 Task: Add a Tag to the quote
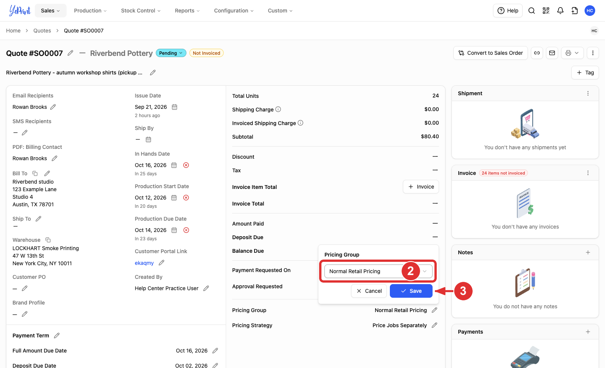[x=585, y=73]
